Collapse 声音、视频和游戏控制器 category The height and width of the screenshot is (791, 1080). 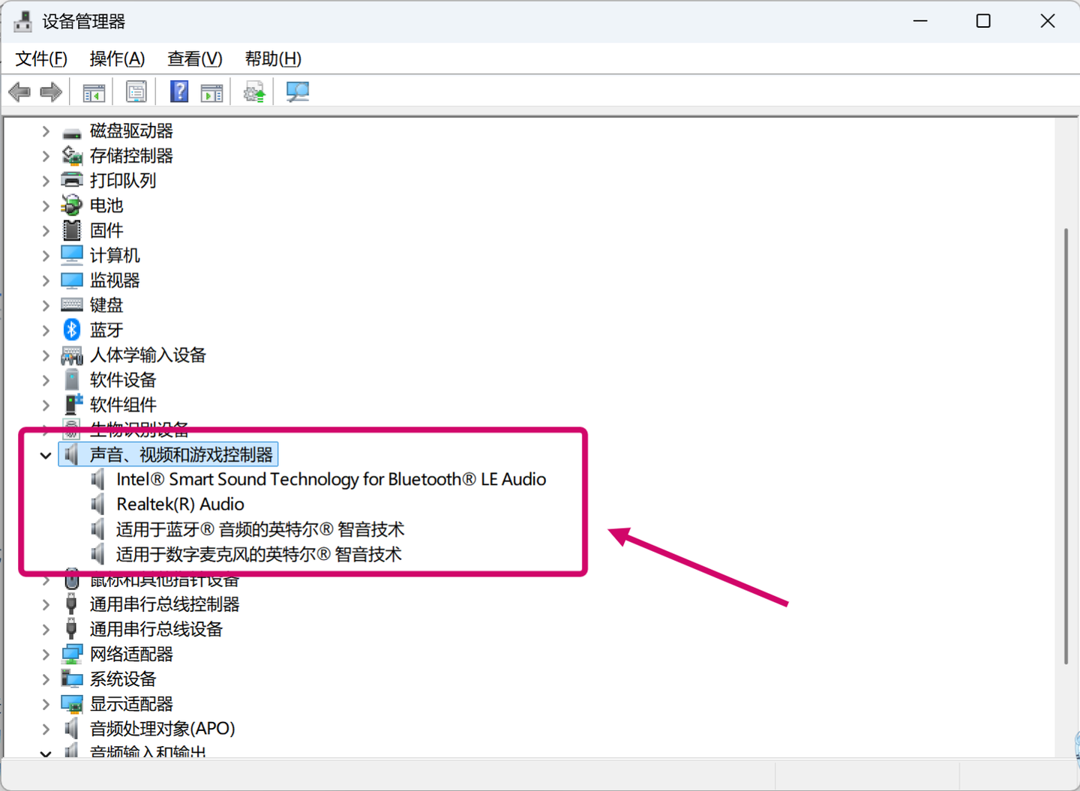point(46,455)
